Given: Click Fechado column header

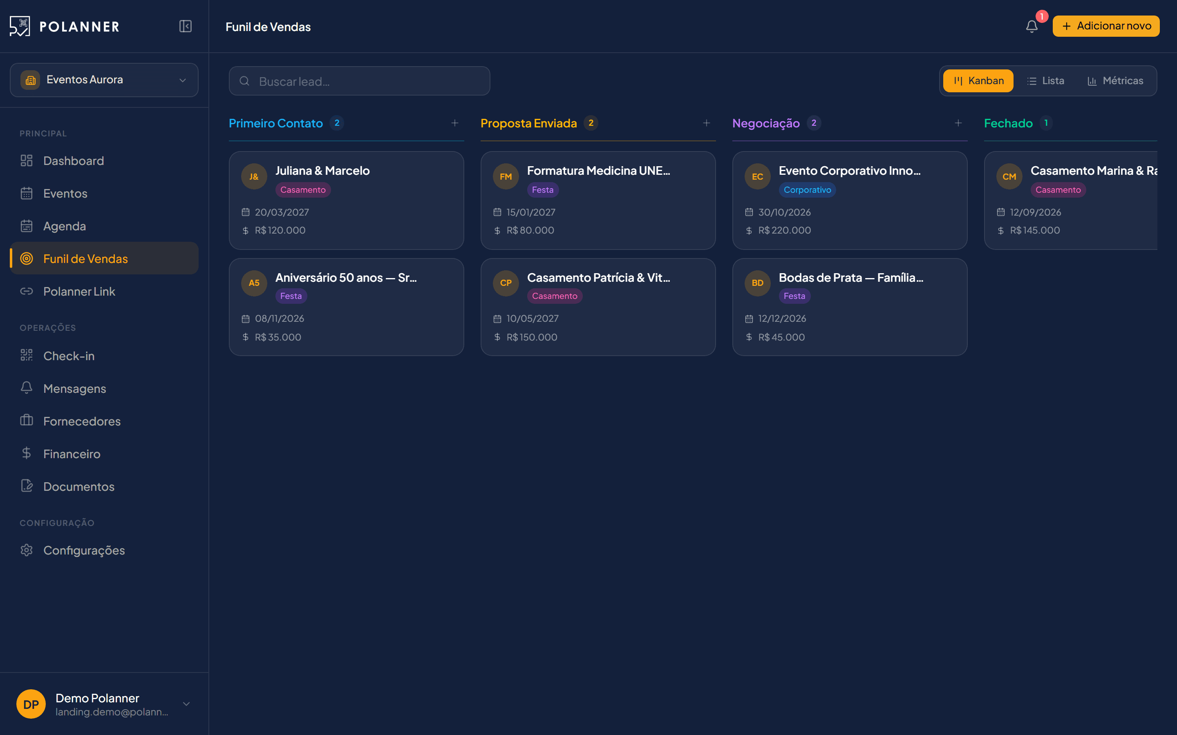Looking at the screenshot, I should (x=1008, y=123).
